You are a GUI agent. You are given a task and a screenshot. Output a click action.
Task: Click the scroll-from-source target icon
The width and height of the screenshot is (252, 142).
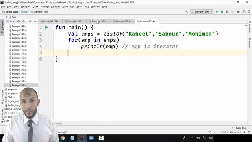pos(19,21)
